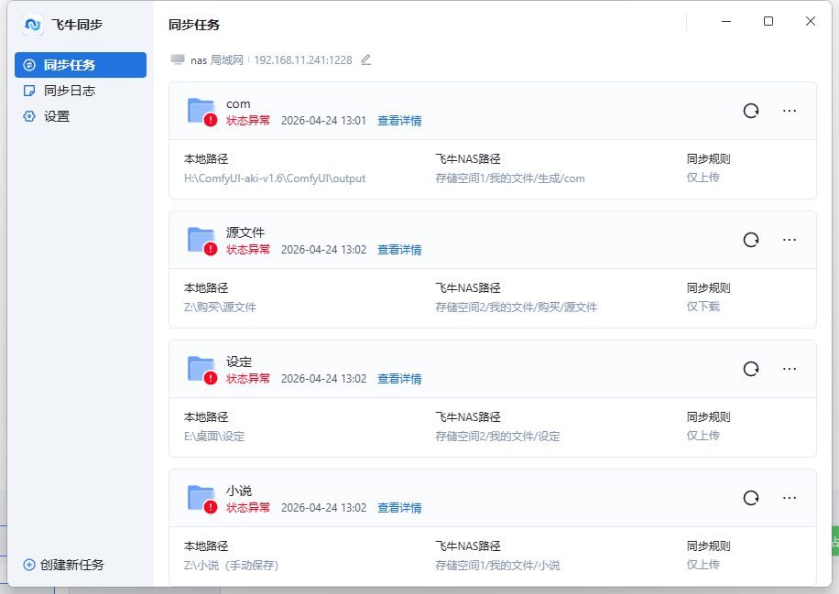The height and width of the screenshot is (594, 839).
Task: Click the refresh sync icon for com task
Action: (751, 111)
